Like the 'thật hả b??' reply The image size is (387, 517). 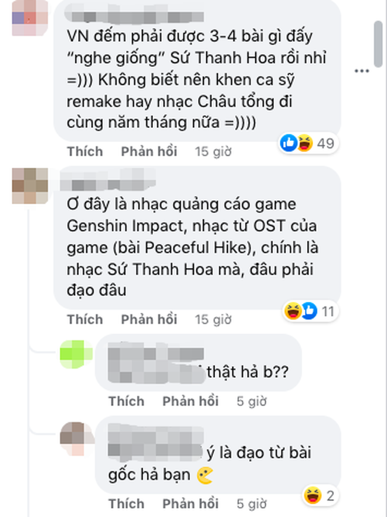(x=127, y=401)
